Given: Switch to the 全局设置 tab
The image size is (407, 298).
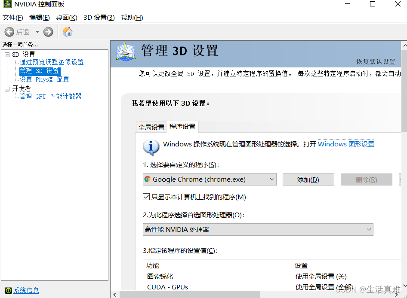Looking at the screenshot, I should pyautogui.click(x=151, y=127).
